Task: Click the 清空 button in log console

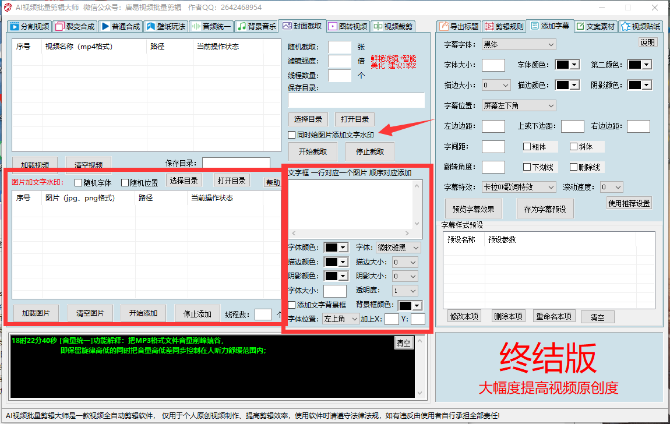Action: pos(403,343)
